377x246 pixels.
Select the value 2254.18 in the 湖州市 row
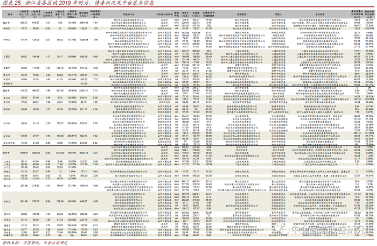(x=83, y=91)
